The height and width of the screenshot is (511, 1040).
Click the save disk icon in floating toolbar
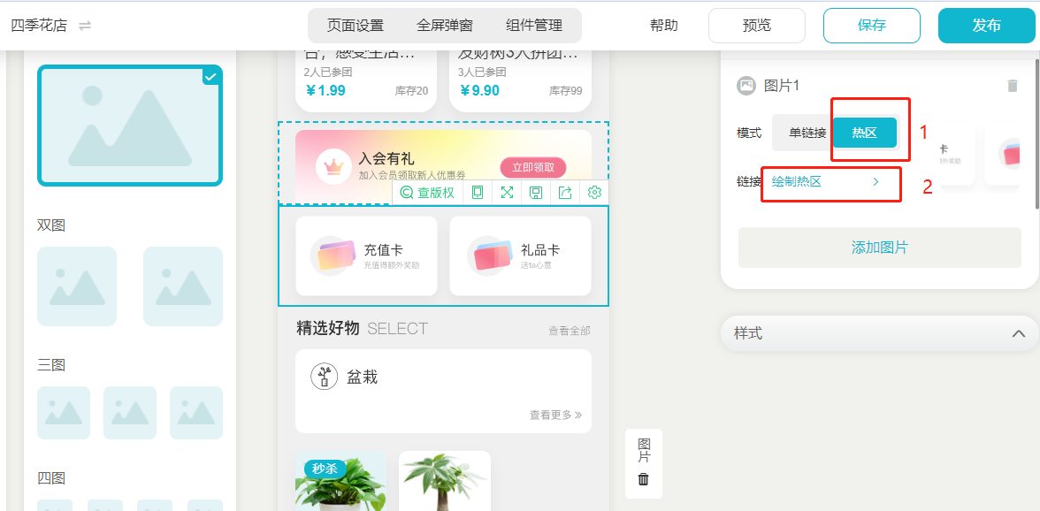point(536,193)
